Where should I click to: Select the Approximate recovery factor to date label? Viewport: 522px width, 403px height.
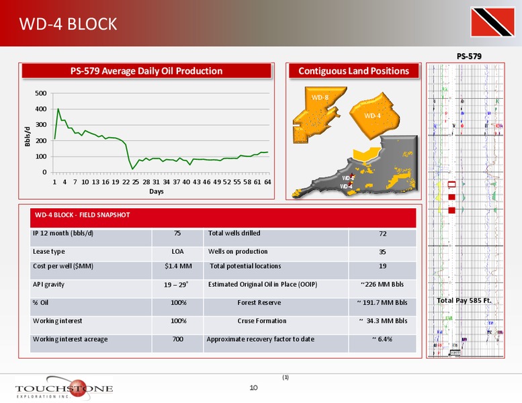click(261, 339)
